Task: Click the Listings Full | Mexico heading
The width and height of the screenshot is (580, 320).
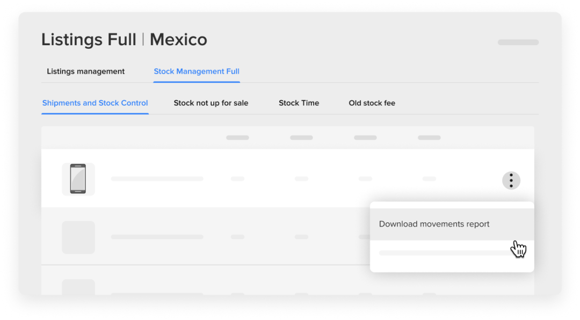Action: 124,40
